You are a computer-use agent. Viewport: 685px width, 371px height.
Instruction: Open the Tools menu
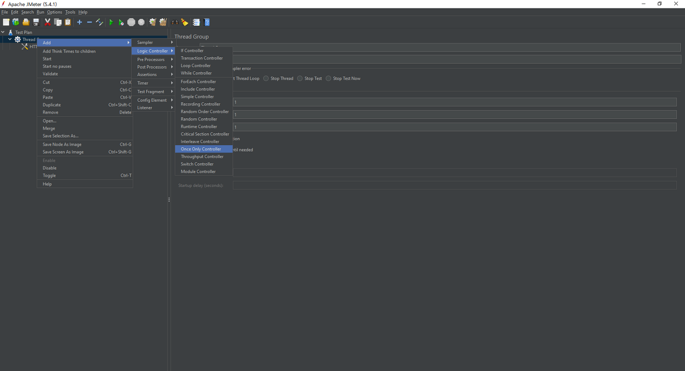pyautogui.click(x=70, y=12)
